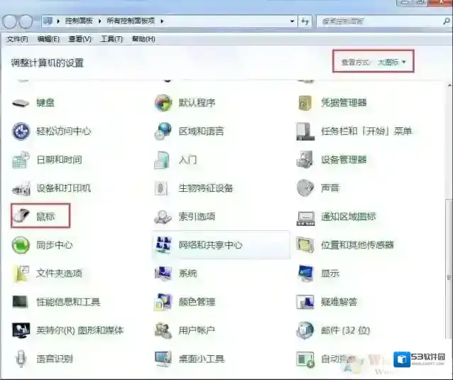Open the 声音 (Sound) icon
The height and width of the screenshot is (380, 453).
click(306, 188)
